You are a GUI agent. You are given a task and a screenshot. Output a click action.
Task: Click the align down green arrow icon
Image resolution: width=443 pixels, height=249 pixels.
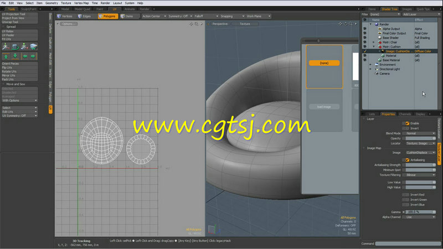coord(16,56)
